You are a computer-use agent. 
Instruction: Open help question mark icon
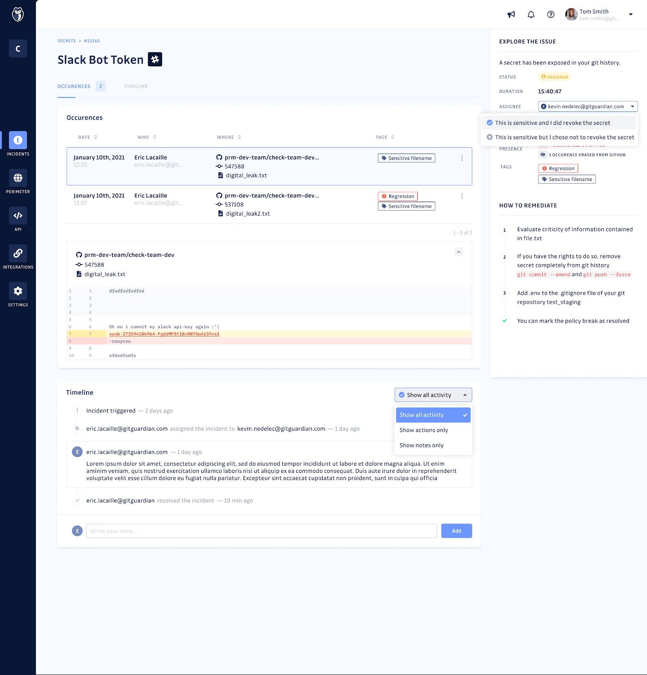[x=551, y=14]
